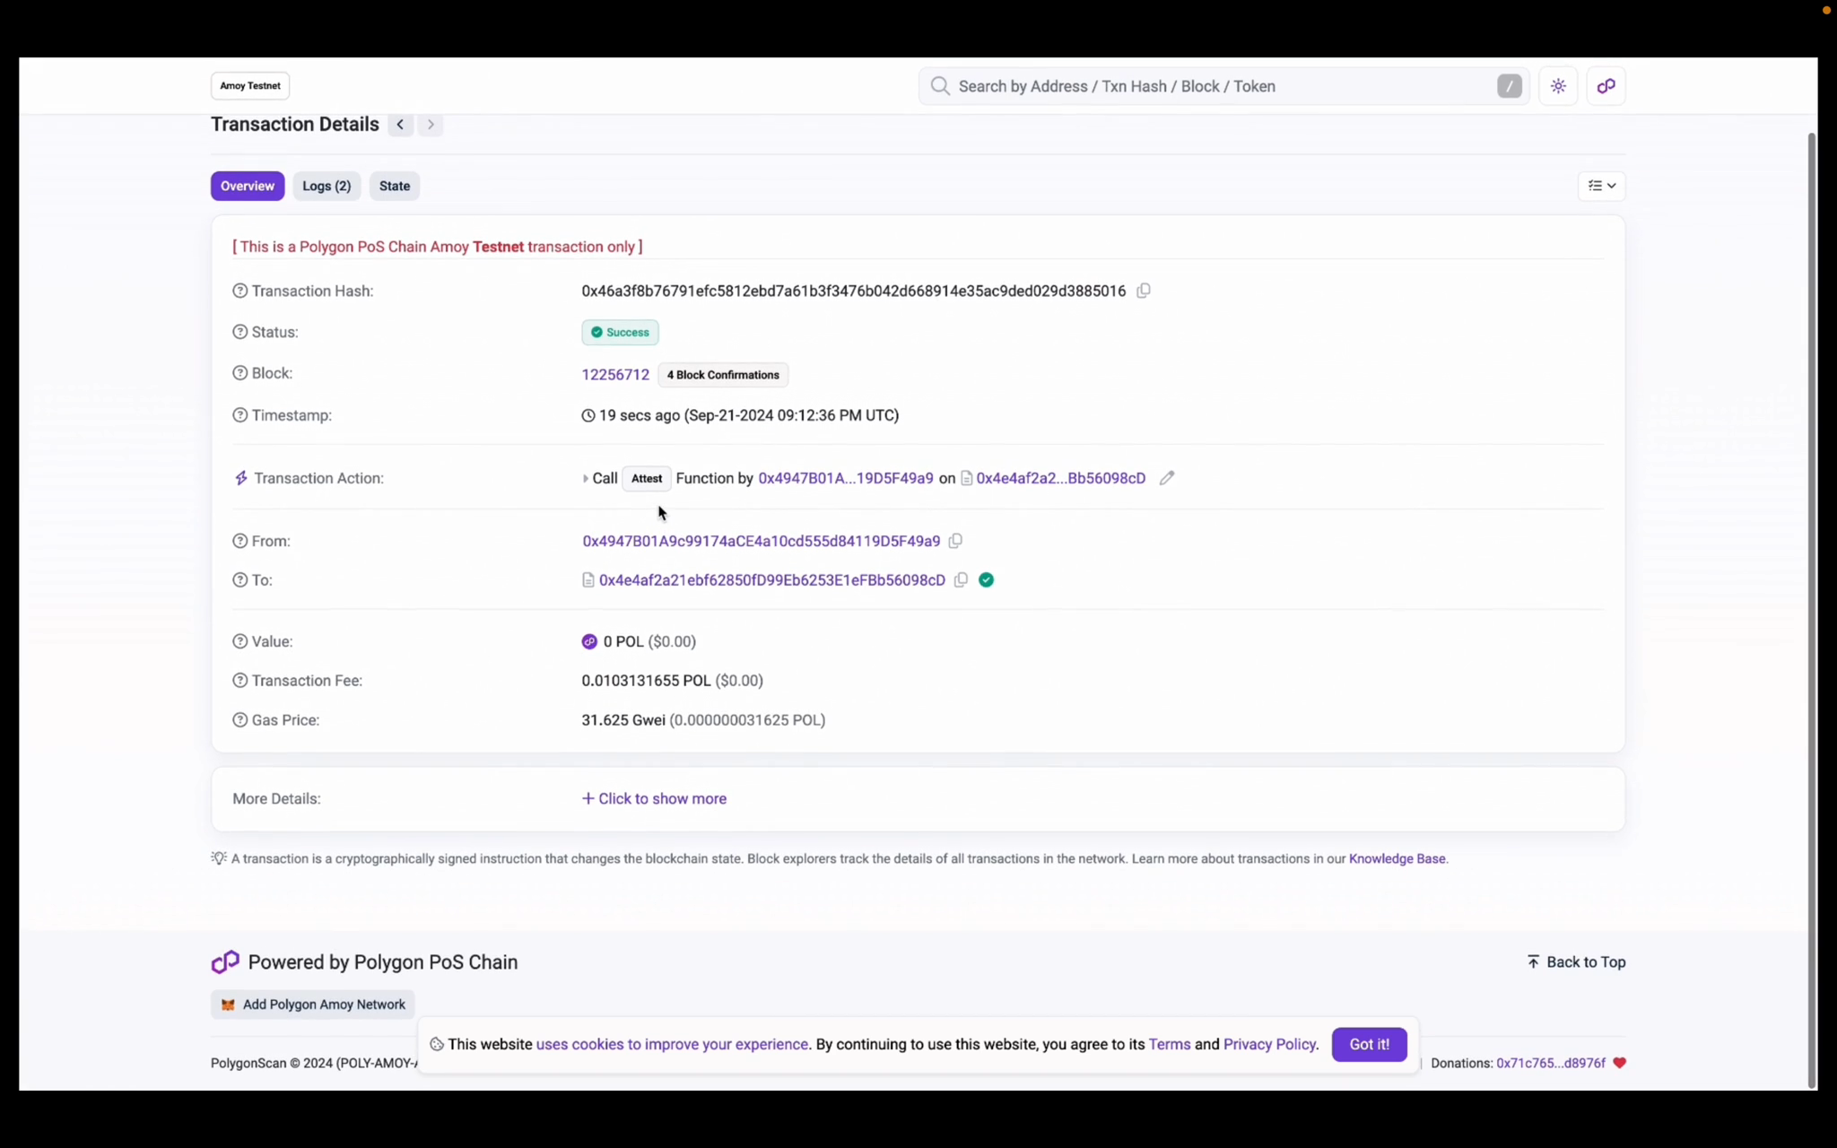Image resolution: width=1837 pixels, height=1148 pixels.
Task: Open shortened contract 0x4e4af2a2...Bb56098cD link
Action: (x=1061, y=478)
